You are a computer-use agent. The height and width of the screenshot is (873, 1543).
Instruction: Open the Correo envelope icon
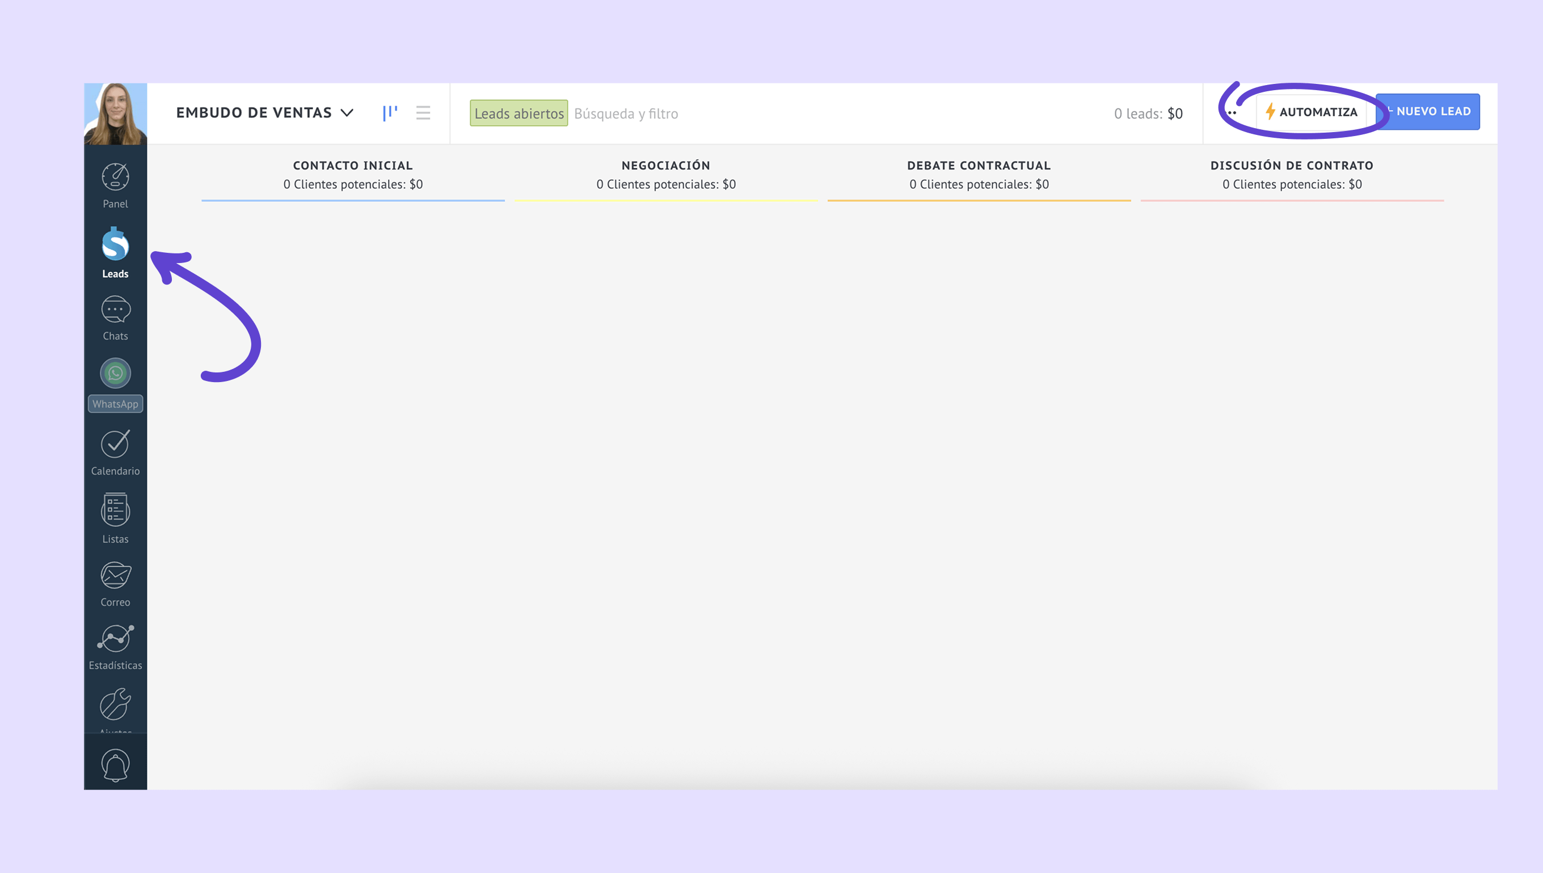point(115,575)
